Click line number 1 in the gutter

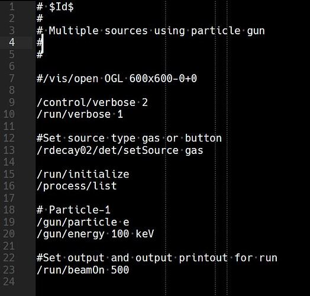(12, 7)
